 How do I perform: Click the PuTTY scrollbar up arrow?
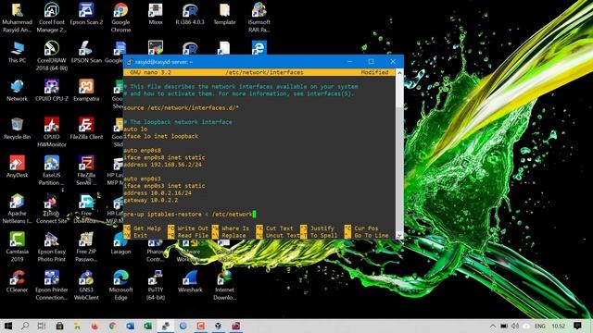tap(399, 72)
